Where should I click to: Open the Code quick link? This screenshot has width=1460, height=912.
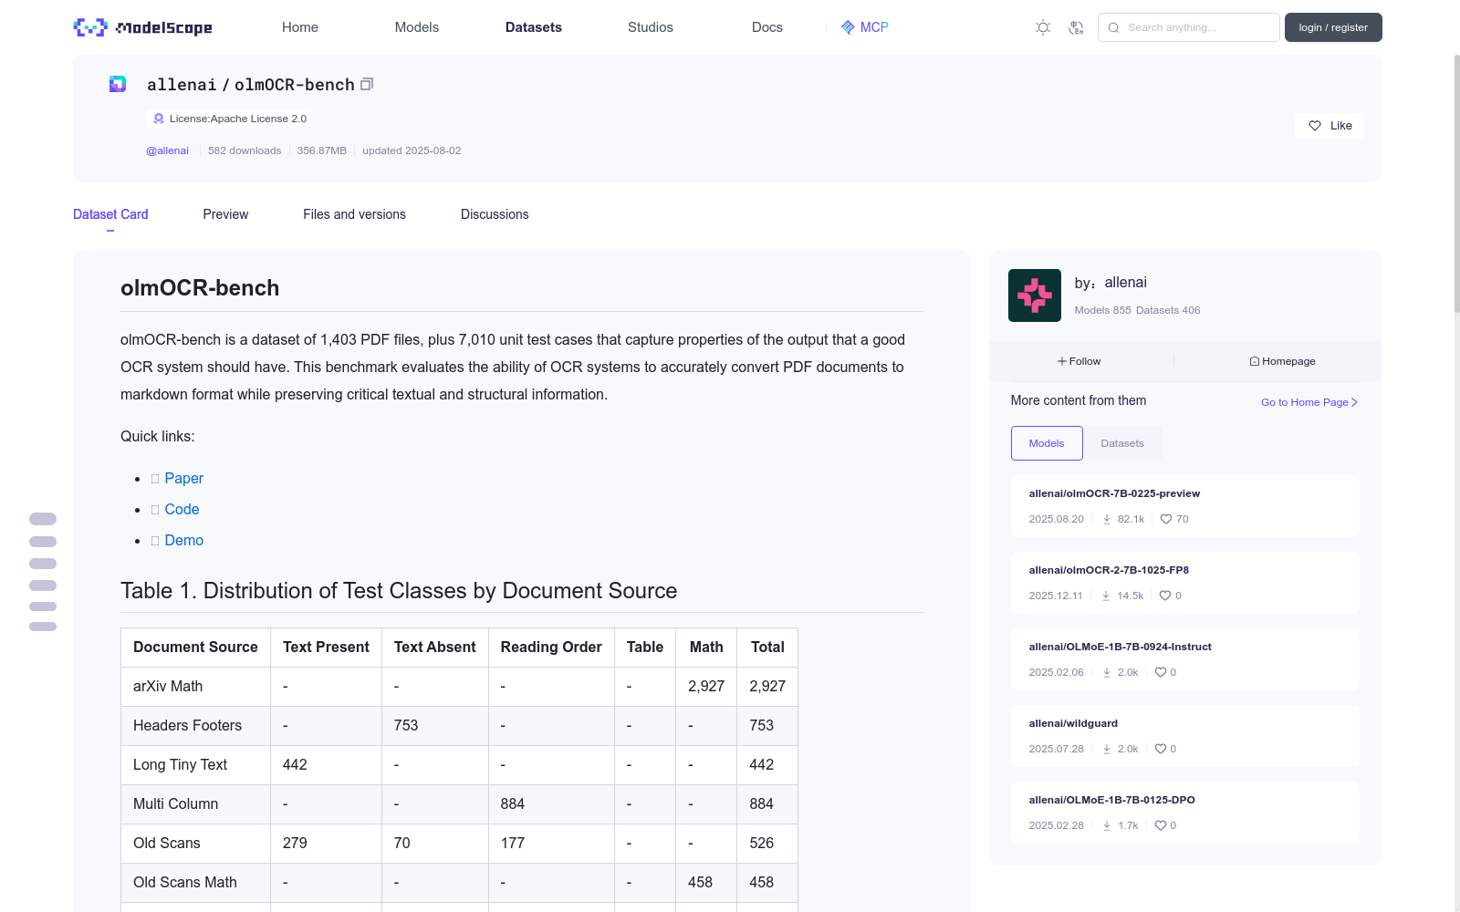click(x=182, y=510)
